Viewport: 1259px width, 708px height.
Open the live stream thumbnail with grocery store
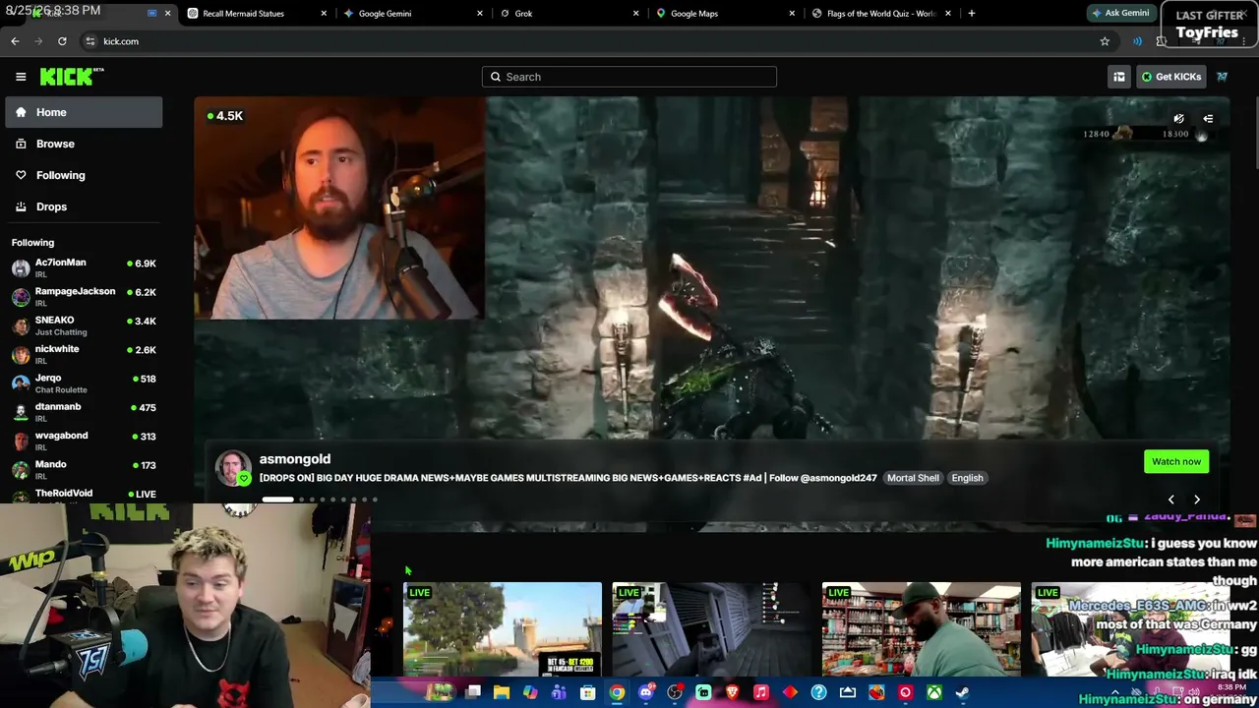[x=922, y=629]
